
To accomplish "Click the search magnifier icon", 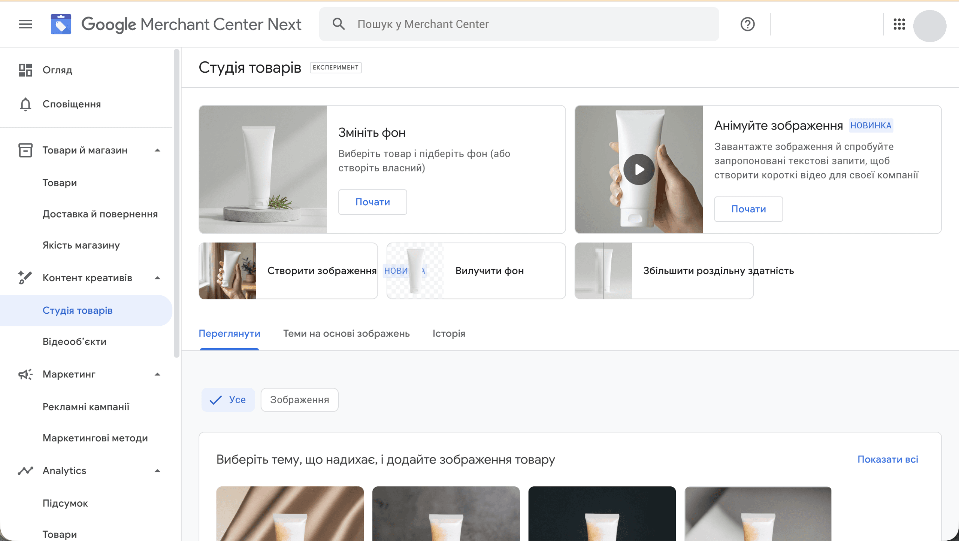I will 339,24.
